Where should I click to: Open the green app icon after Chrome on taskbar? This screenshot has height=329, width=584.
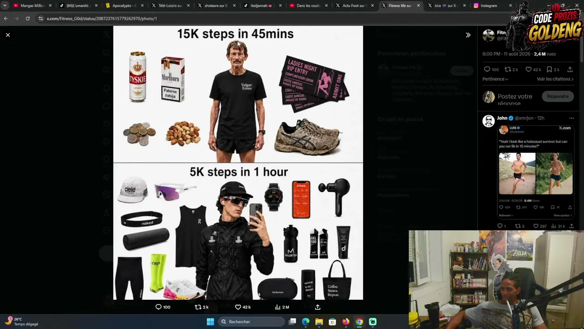pos(373,322)
